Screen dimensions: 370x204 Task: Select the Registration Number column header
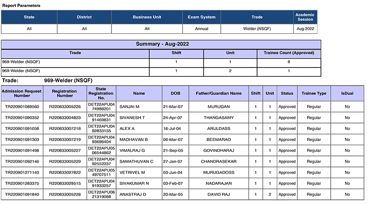64,93
